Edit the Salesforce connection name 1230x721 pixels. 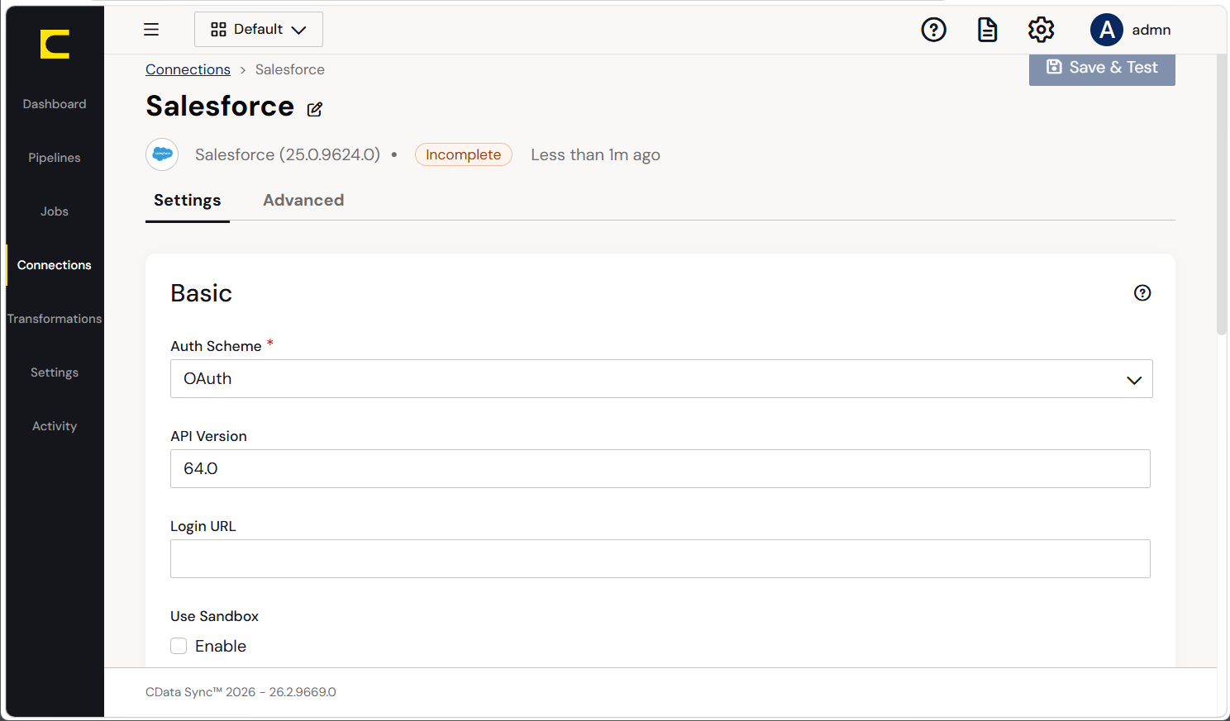315,109
